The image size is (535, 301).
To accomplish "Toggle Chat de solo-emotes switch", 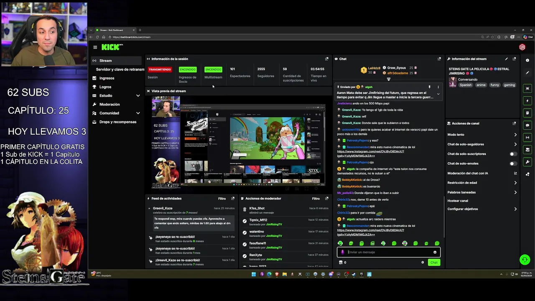I will click(x=513, y=163).
